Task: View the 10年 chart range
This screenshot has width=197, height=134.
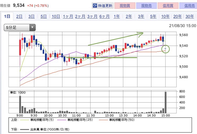Action: [165, 16]
